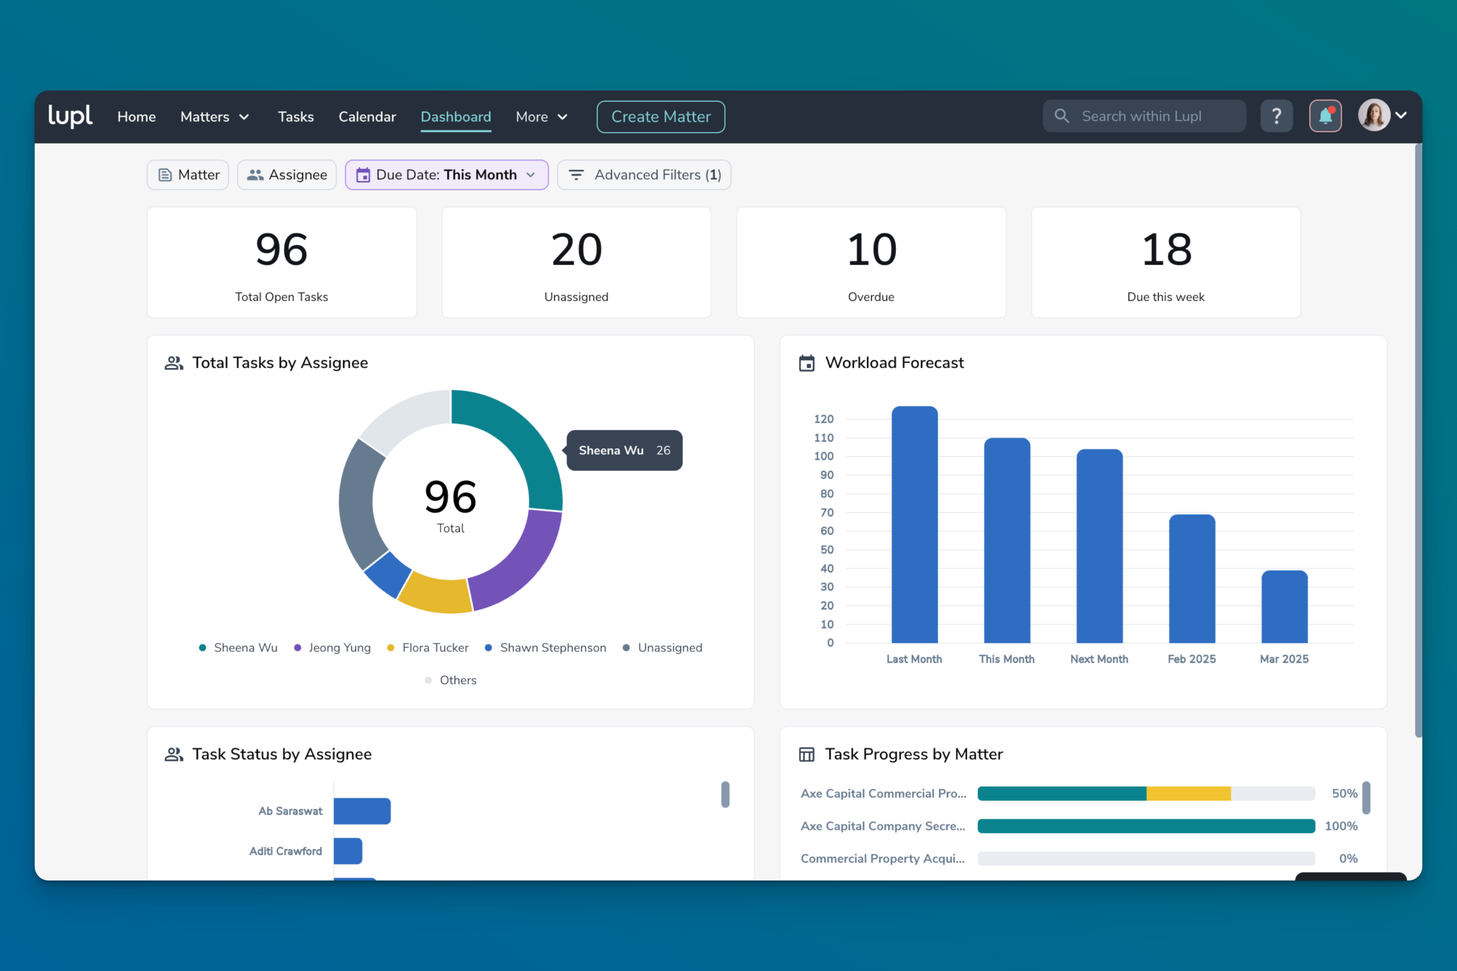The width and height of the screenshot is (1457, 971).
Task: Switch to the Calendar tab
Action: [x=367, y=117]
